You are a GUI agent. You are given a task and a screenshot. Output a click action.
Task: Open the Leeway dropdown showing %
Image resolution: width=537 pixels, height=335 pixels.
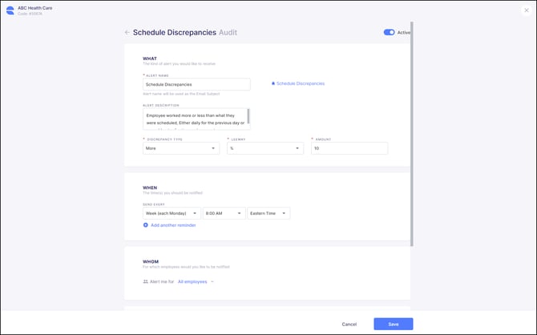(265, 148)
